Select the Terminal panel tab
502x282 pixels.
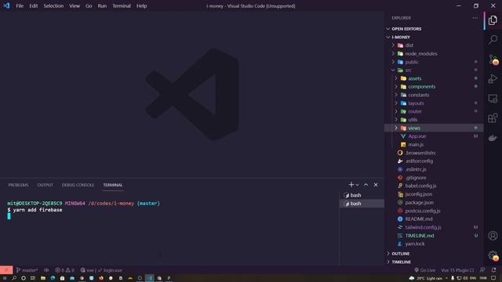point(113,185)
